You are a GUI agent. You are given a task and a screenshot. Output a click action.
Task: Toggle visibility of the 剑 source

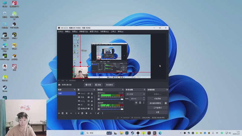(89, 105)
